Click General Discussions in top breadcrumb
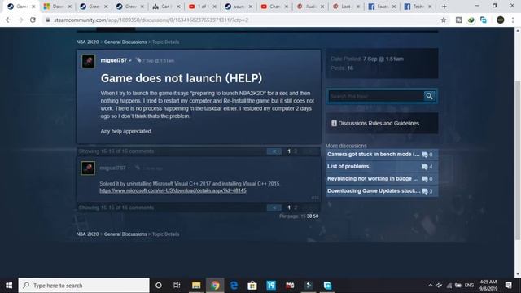The image size is (521, 293). pos(125,42)
